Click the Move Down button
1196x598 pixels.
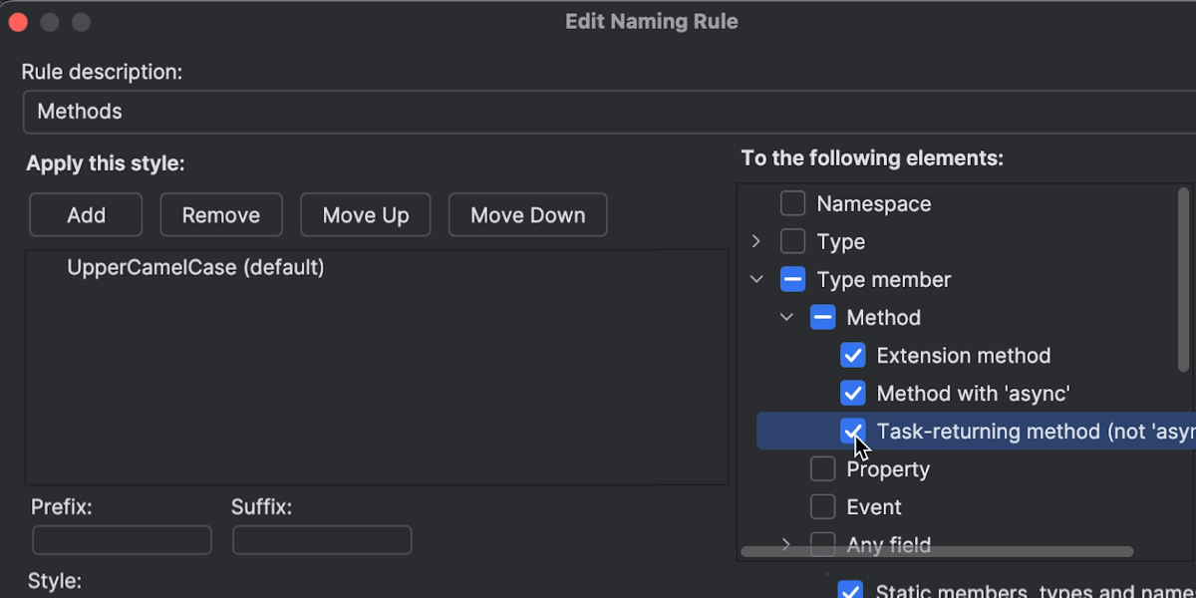[x=527, y=215]
